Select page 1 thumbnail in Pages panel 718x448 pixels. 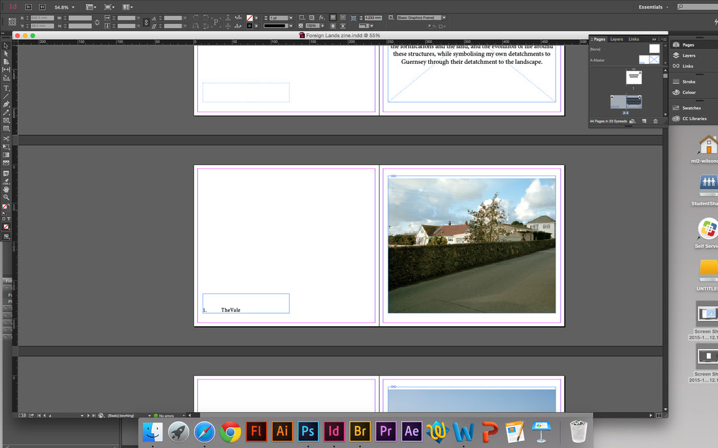click(x=634, y=77)
